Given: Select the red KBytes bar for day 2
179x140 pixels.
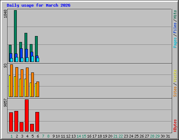Looking at the screenshot, I should coord(16,121).
